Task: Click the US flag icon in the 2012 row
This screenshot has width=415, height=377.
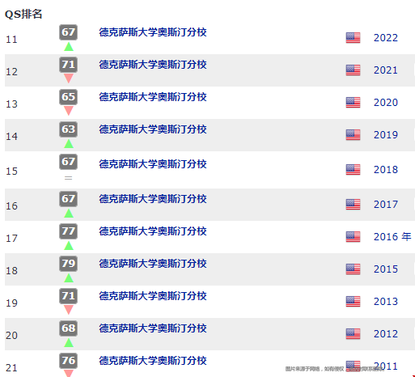Action: coord(353,333)
